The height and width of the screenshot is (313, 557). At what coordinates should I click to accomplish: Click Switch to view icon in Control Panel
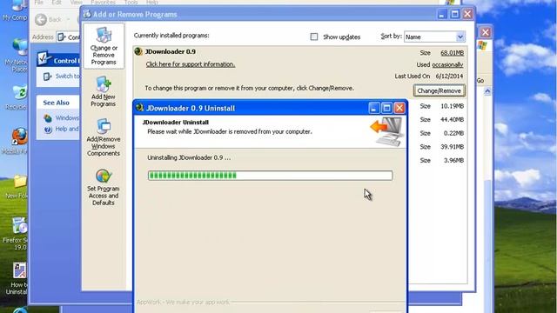47,77
